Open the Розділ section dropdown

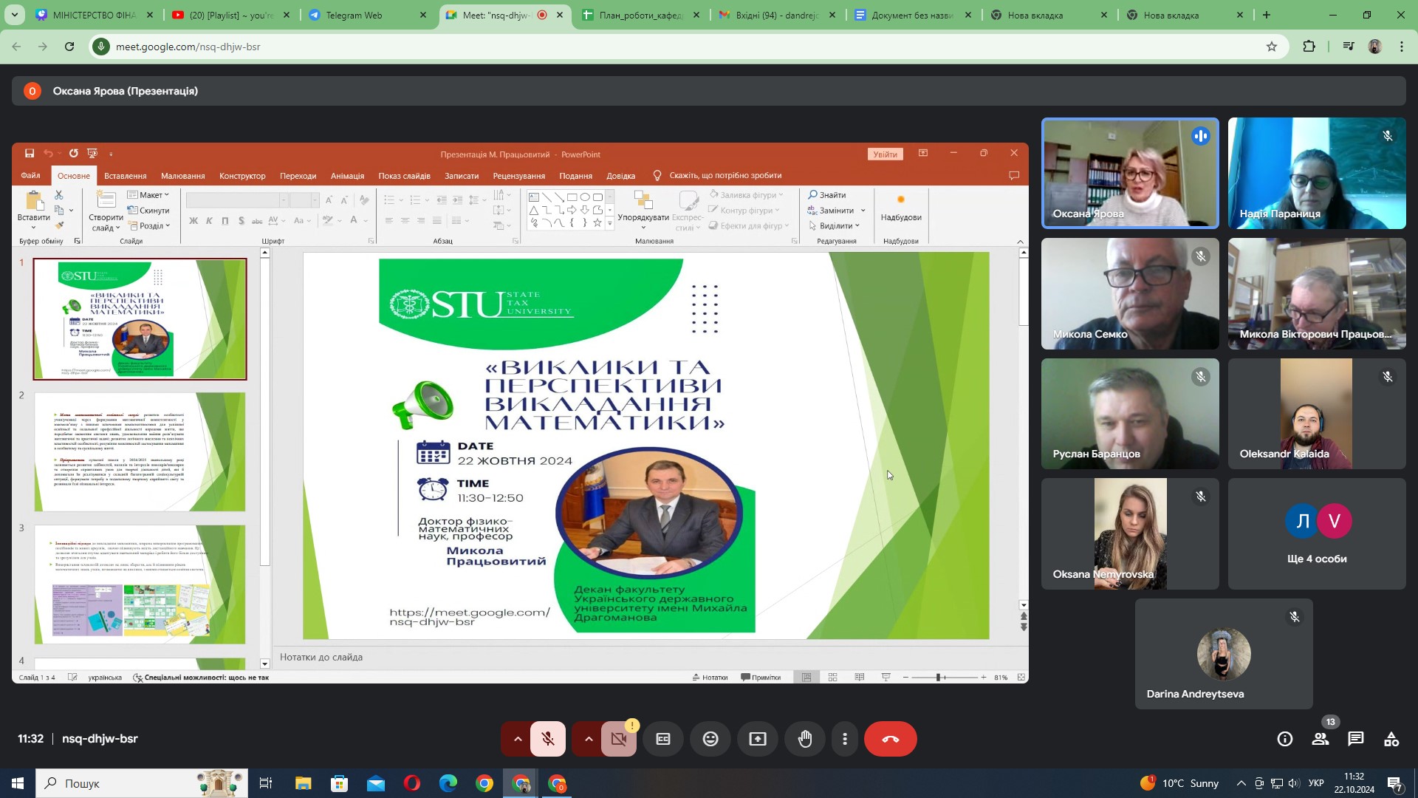[x=148, y=226]
